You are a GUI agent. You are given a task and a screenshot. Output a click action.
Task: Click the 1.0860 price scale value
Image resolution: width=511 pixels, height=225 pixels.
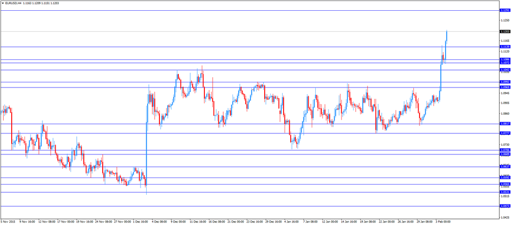pyautogui.click(x=505, y=114)
